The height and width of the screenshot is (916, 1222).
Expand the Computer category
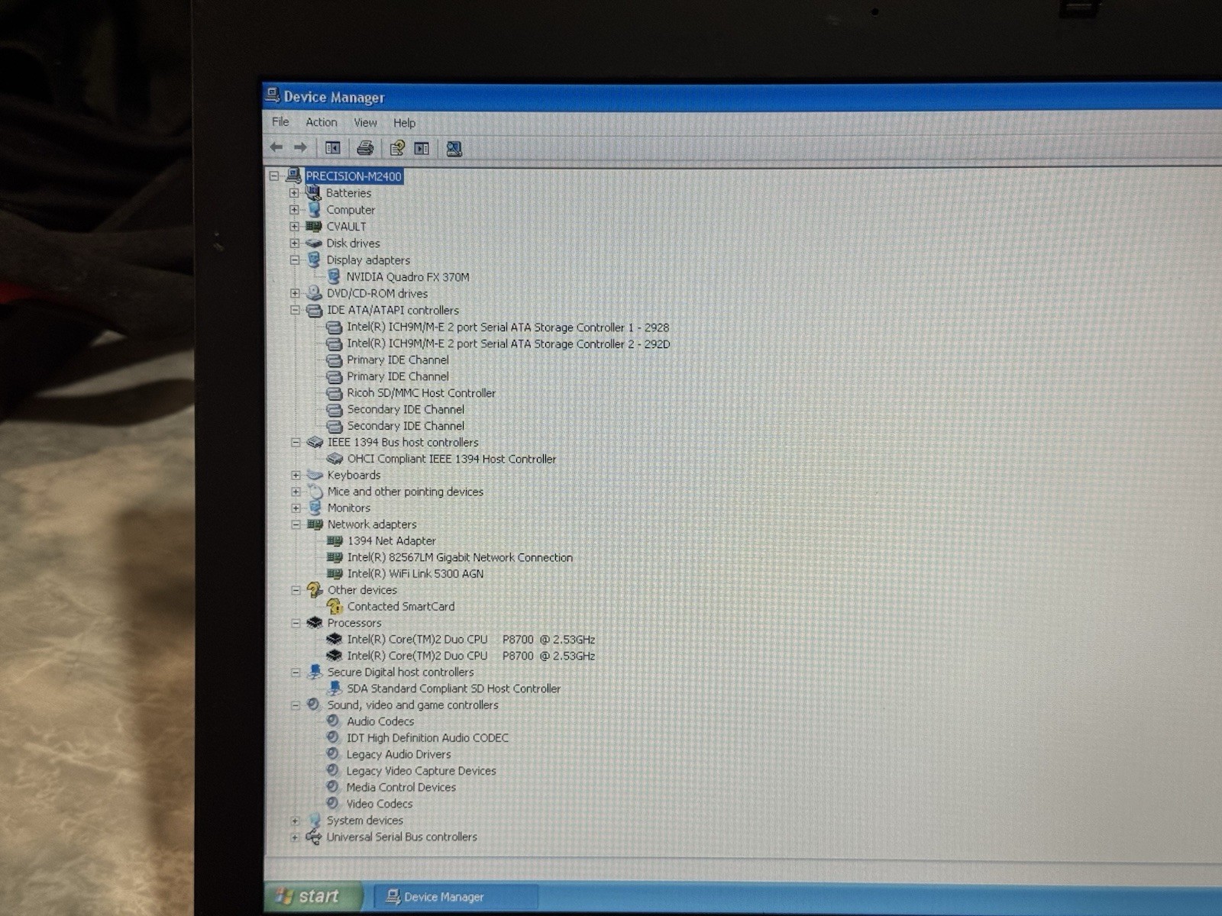294,209
